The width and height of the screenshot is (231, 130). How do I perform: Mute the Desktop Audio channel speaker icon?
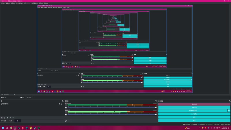tap(66, 115)
